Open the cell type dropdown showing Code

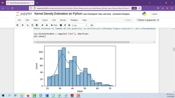point(80,25)
